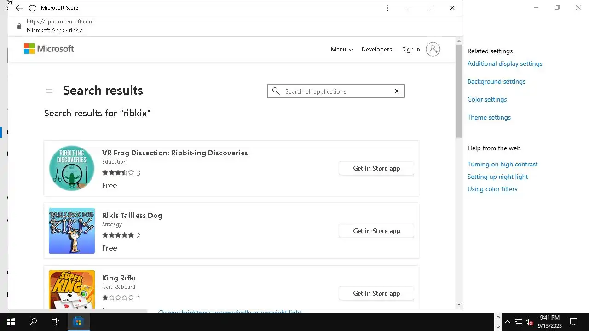Click the network tray icon
This screenshot has width=589, height=331.
518,322
